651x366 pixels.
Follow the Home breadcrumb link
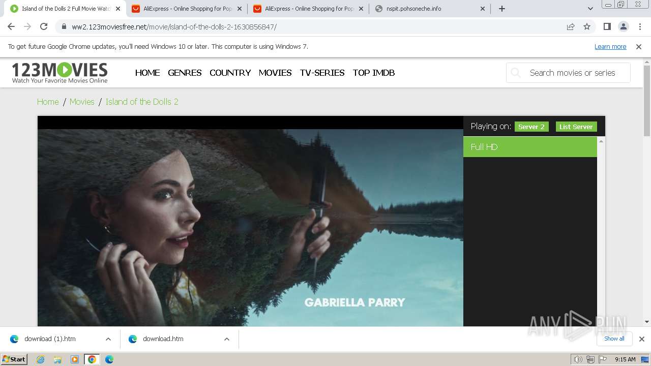click(48, 102)
